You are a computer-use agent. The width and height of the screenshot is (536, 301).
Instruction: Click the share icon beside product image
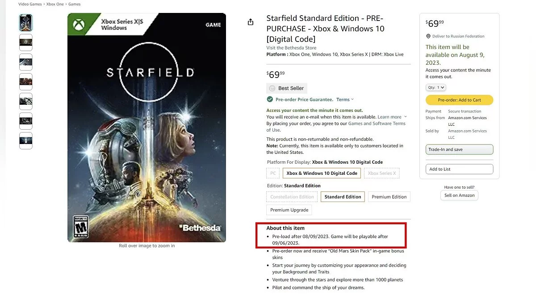[251, 22]
